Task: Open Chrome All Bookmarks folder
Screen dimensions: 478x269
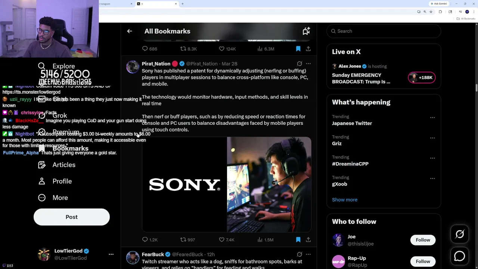Action: [466, 19]
